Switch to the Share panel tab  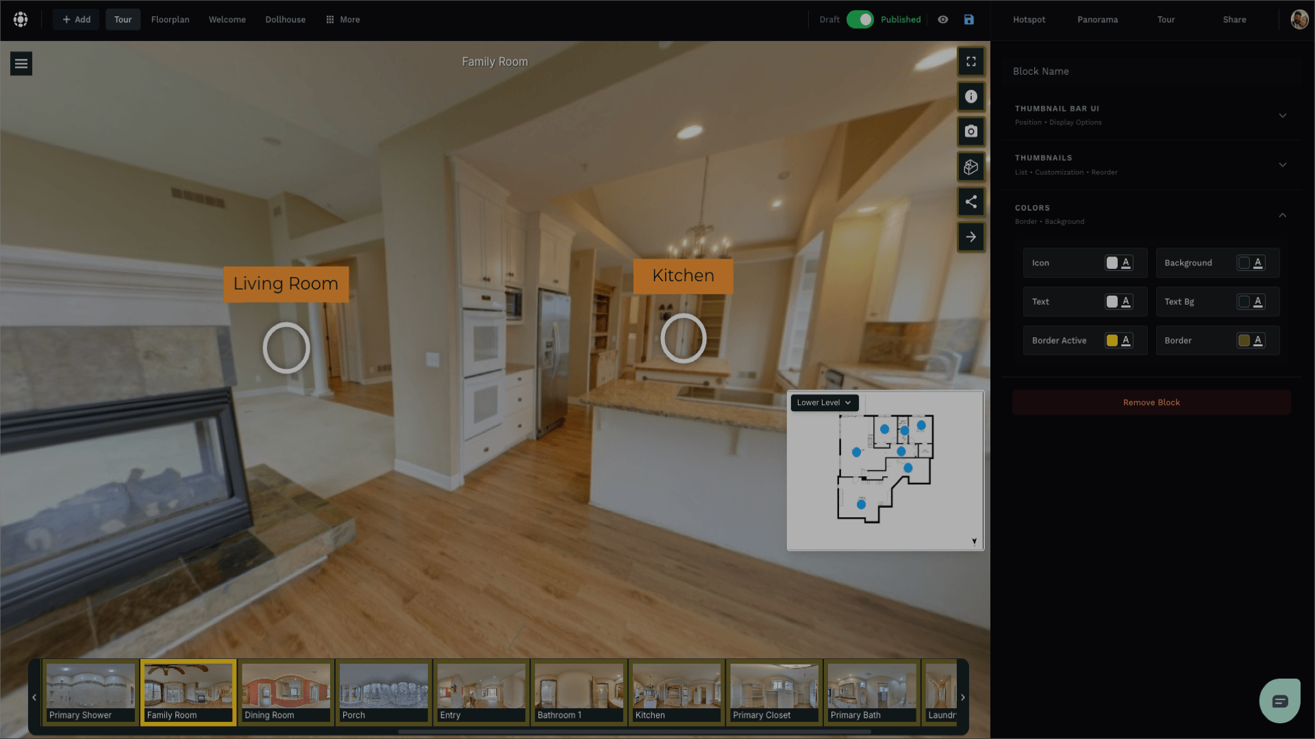[1235, 20]
